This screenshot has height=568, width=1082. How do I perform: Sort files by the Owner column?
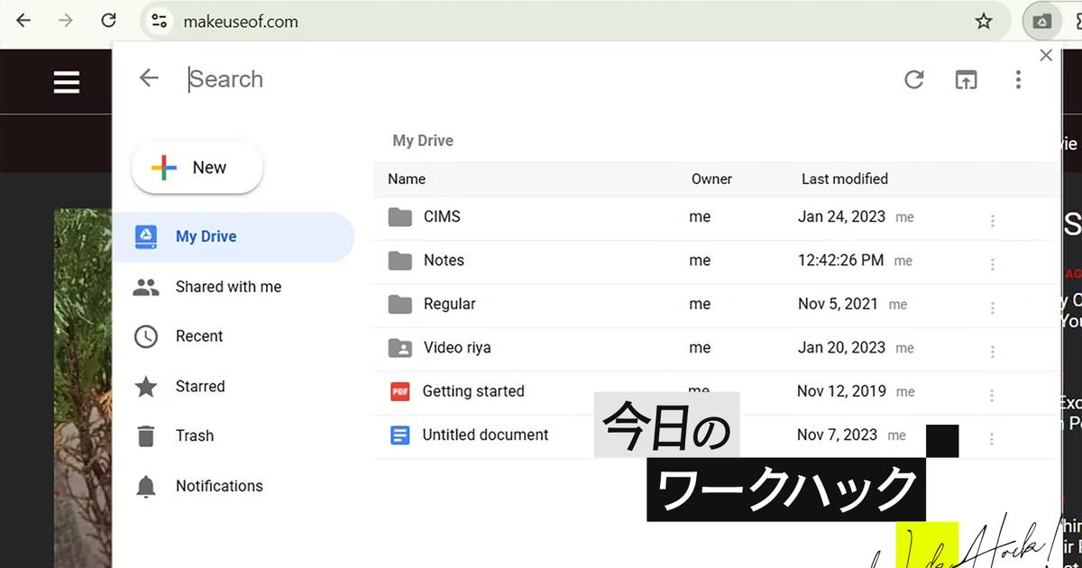[x=711, y=179]
